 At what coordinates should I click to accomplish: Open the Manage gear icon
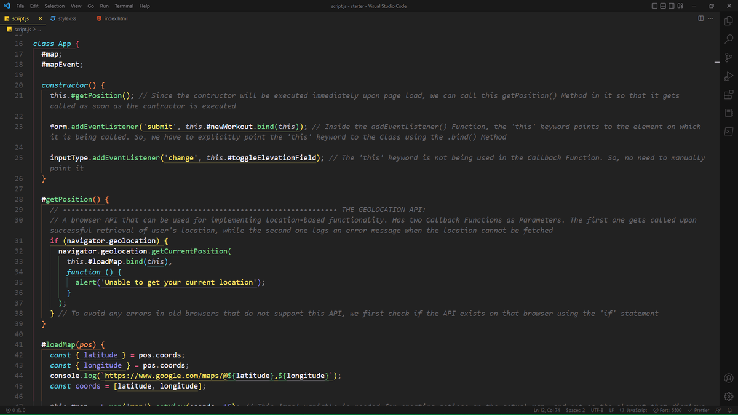(x=729, y=397)
